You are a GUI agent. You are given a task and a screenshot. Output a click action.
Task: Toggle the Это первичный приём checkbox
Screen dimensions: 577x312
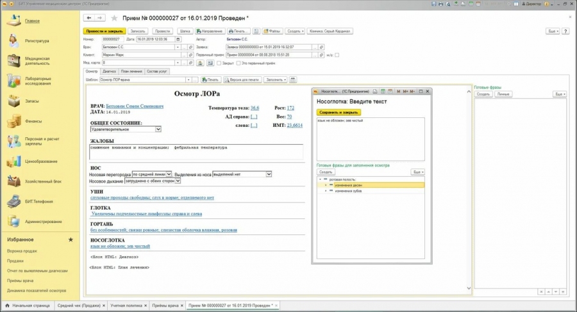238,63
